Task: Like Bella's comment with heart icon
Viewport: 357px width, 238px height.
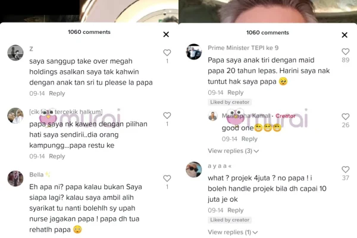Action: pyautogui.click(x=167, y=178)
